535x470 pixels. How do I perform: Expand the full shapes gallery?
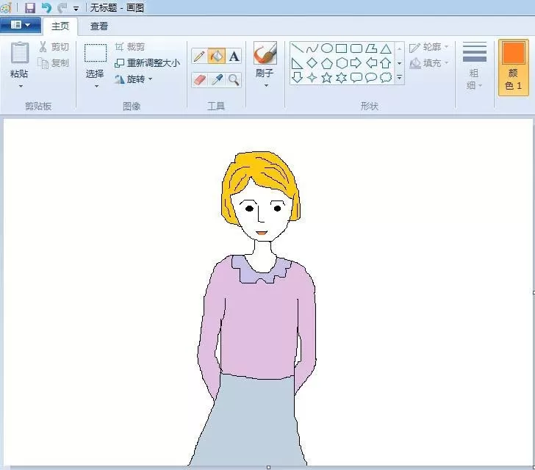click(x=399, y=78)
